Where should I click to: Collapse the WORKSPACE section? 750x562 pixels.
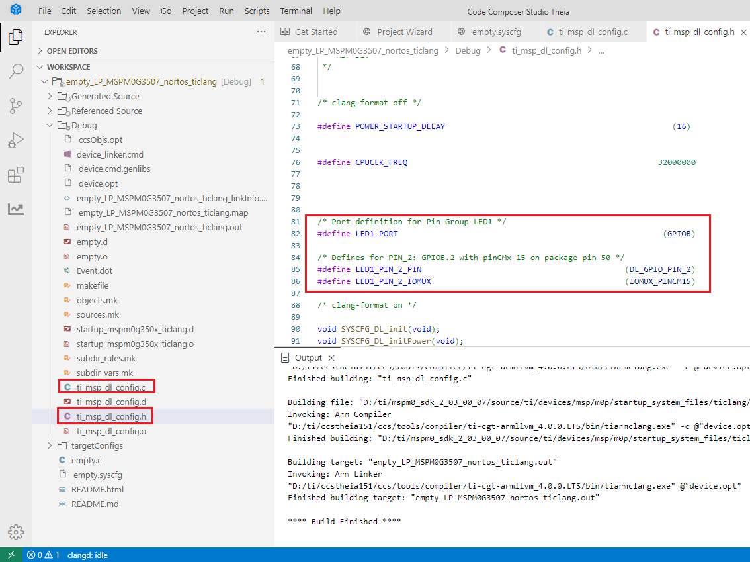click(x=40, y=67)
